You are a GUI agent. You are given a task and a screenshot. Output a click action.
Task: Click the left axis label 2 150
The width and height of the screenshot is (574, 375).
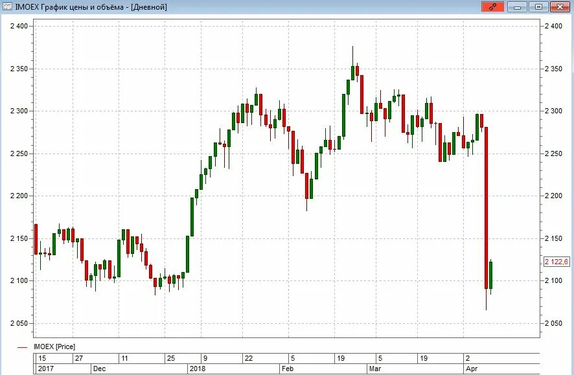(x=19, y=238)
